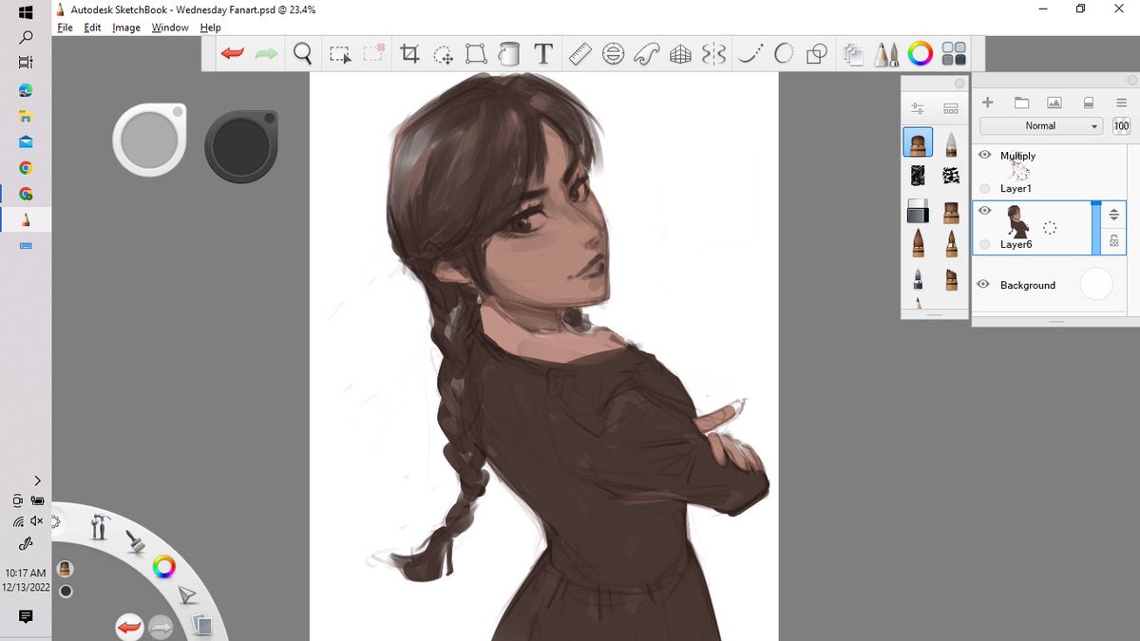Open the File menu
Screen dimensions: 1140x641
point(65,28)
